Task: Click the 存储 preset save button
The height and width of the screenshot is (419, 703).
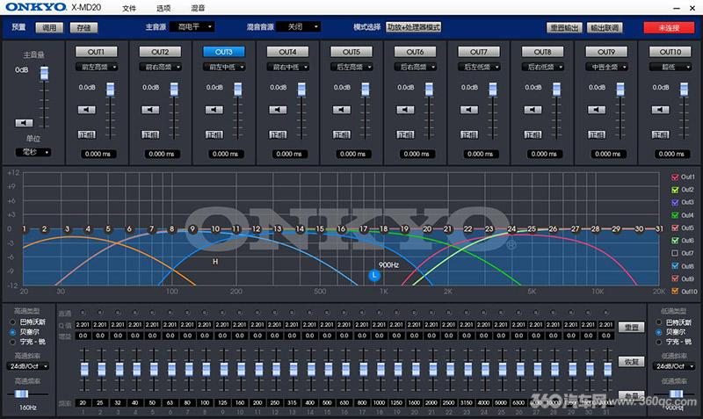Action: tap(83, 28)
